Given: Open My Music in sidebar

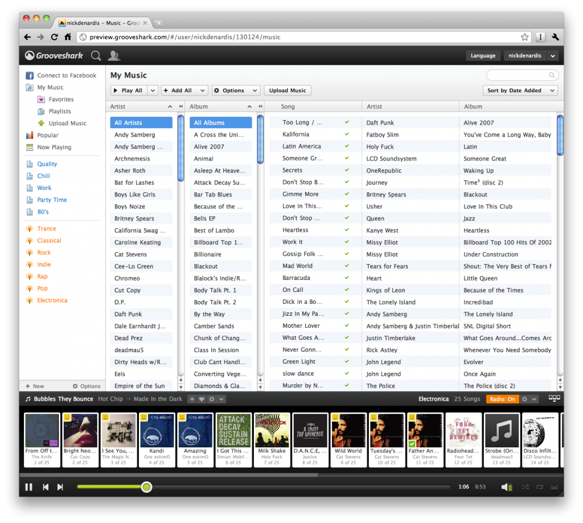Looking at the screenshot, I should click(x=50, y=87).
